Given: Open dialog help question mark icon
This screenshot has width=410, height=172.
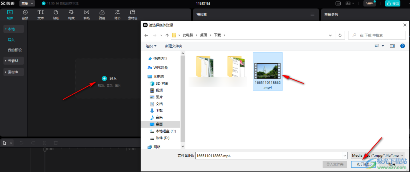Looking at the screenshot, I should coord(403,46).
